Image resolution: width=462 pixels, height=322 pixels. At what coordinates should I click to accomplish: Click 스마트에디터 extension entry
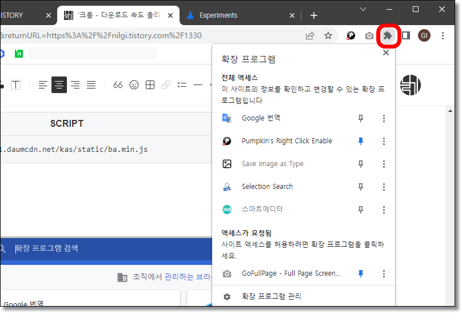coord(262,210)
